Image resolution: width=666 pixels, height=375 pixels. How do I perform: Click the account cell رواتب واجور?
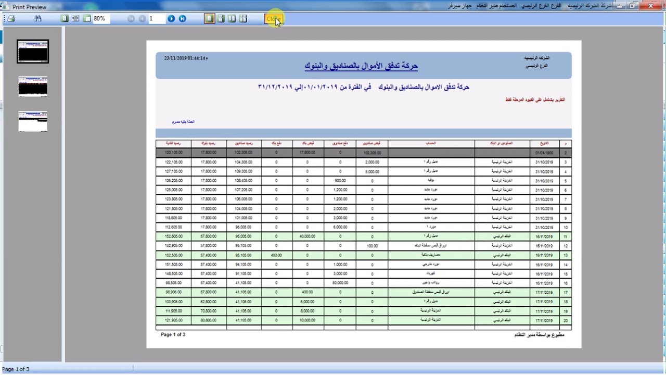(x=431, y=283)
